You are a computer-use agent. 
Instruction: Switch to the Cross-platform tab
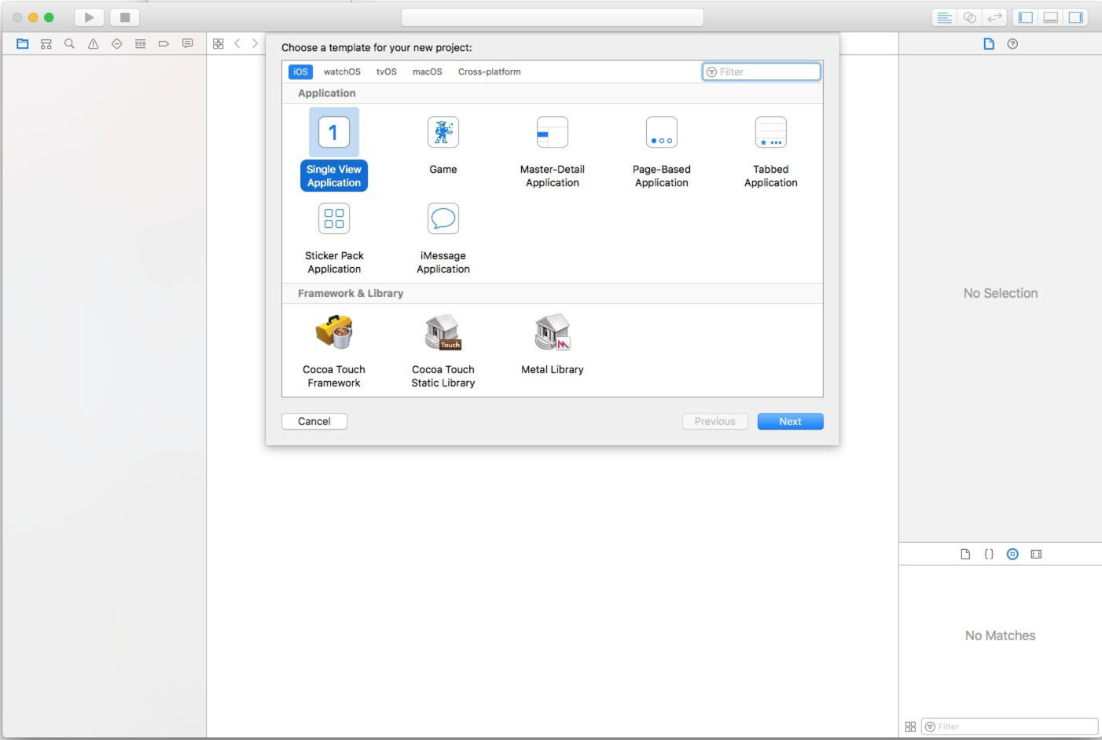(489, 71)
